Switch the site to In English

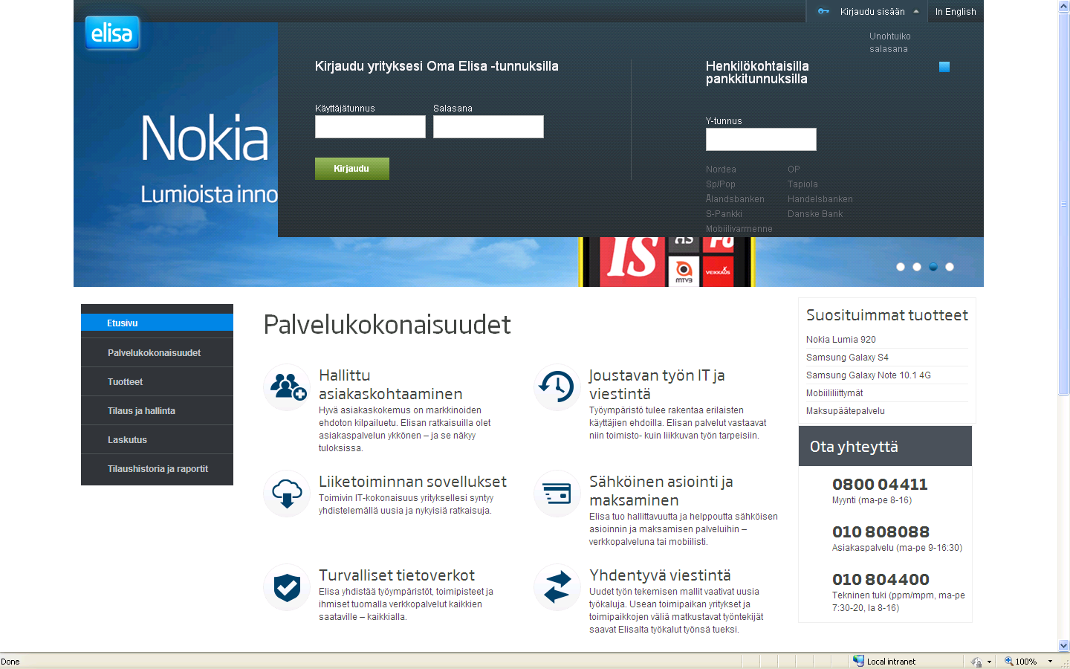click(x=956, y=12)
